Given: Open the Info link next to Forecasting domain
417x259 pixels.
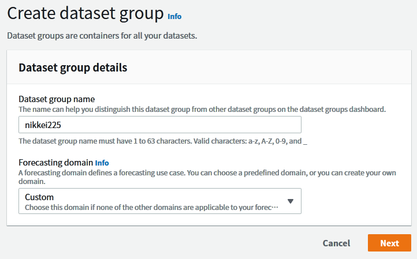Looking at the screenshot, I should coord(102,163).
